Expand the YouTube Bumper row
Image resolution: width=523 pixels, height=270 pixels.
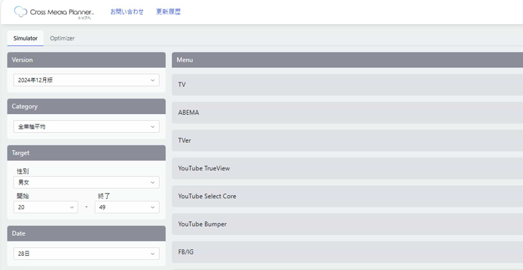[347, 224]
